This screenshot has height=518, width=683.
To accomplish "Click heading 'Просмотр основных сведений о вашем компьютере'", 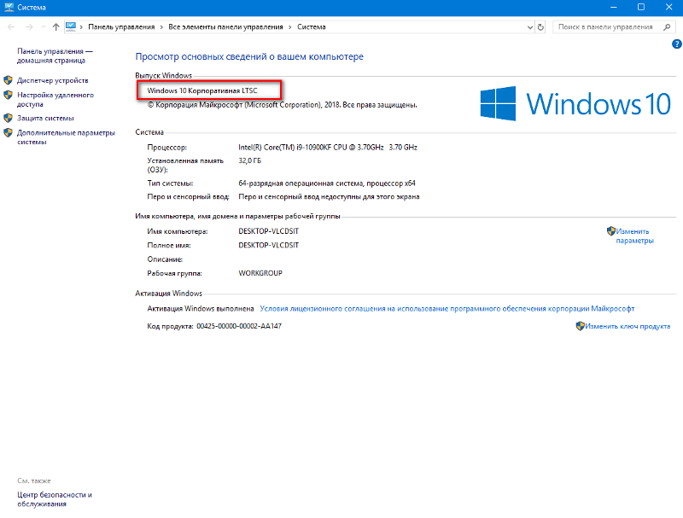I will pyautogui.click(x=249, y=56).
